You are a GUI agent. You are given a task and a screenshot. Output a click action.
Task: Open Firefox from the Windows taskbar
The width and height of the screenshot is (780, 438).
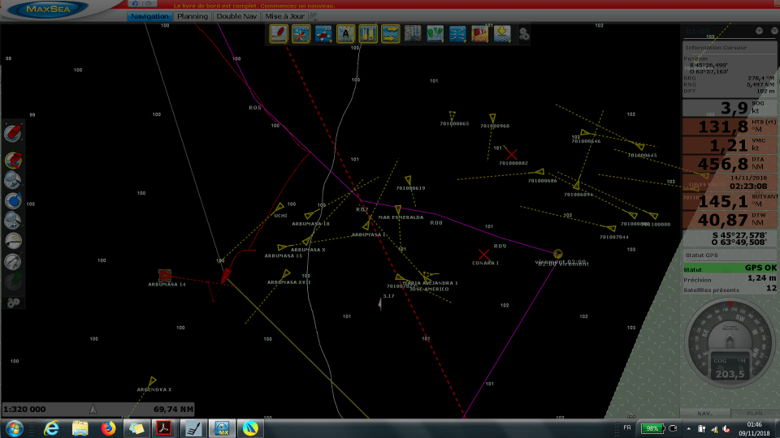tap(108, 427)
